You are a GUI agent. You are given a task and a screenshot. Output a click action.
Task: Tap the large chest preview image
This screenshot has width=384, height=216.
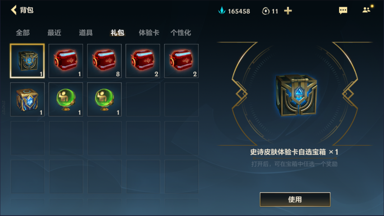point(296,95)
